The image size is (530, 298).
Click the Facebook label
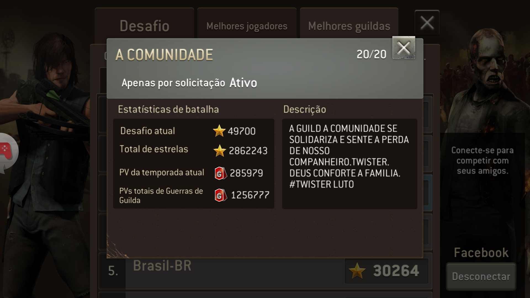(x=481, y=252)
